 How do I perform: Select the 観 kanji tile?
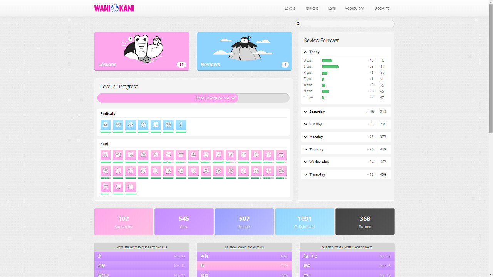pos(168,171)
